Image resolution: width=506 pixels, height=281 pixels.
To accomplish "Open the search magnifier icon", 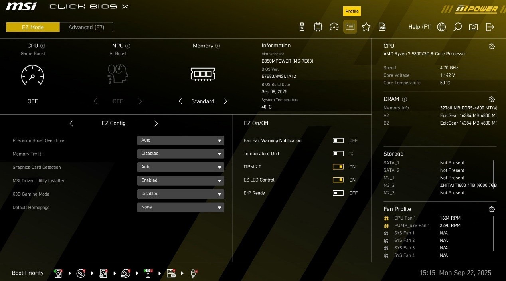I will 457,27.
